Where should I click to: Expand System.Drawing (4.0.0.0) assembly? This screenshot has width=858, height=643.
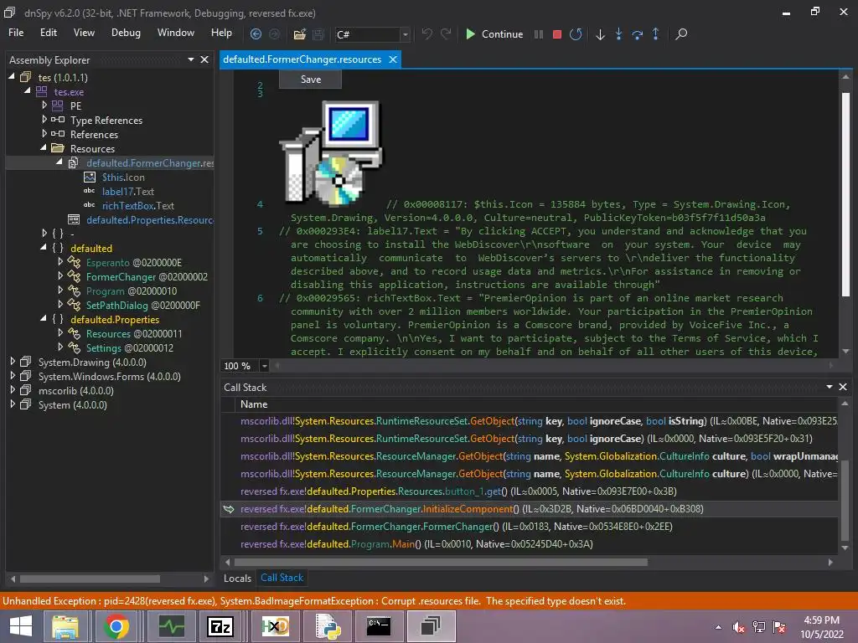point(13,361)
